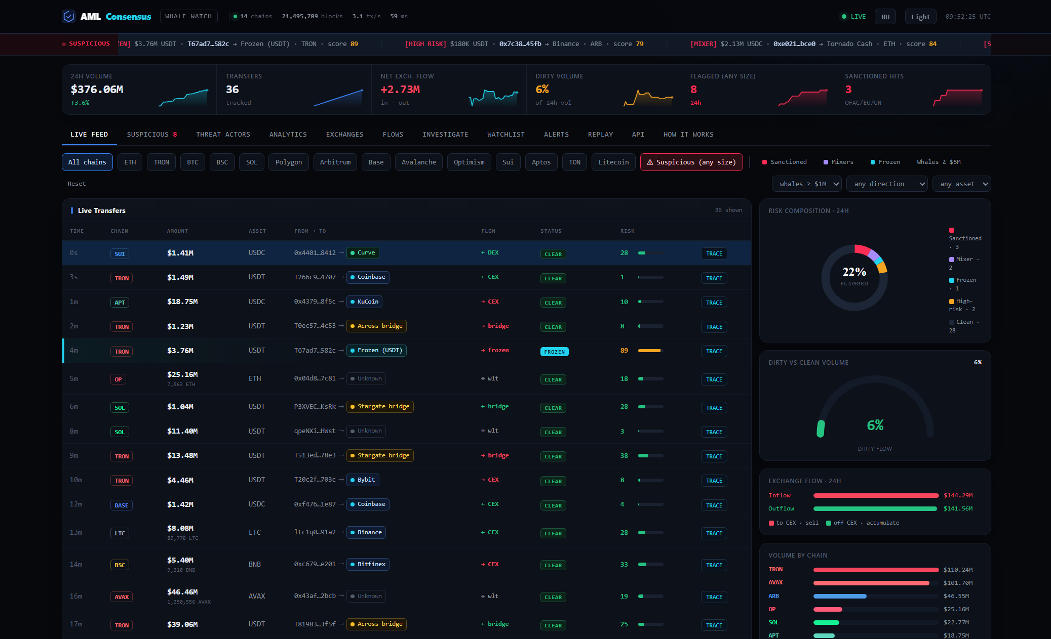Click the FROZEN status badge
This screenshot has width=1051, height=639.
tap(554, 352)
